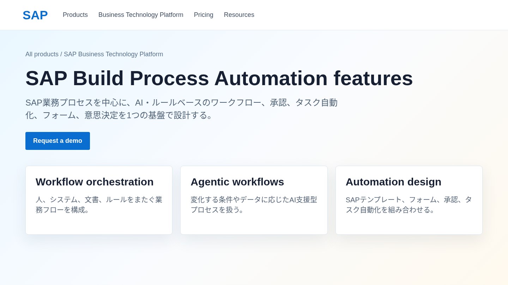
Task: Open the Automation design card
Action: [409, 200]
